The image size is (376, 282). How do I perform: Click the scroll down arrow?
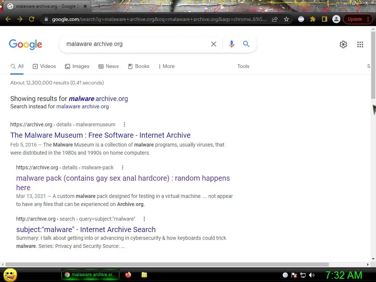coord(373,259)
